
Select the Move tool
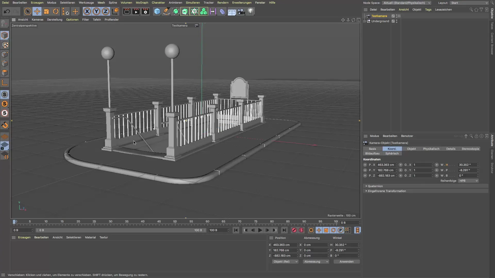click(x=37, y=11)
